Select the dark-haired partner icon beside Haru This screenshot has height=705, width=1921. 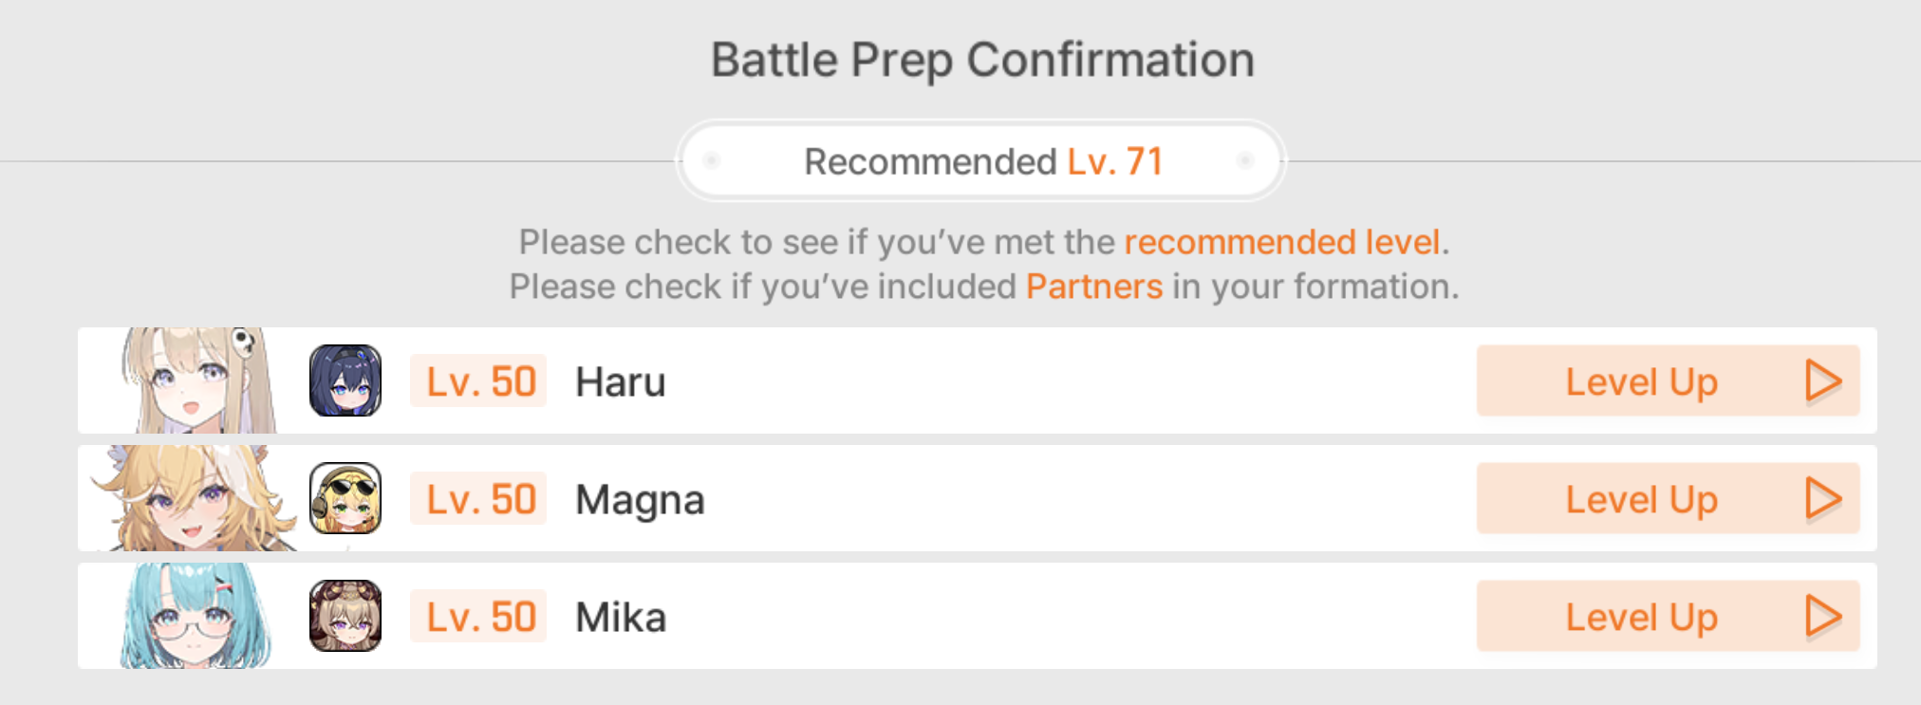(x=345, y=380)
